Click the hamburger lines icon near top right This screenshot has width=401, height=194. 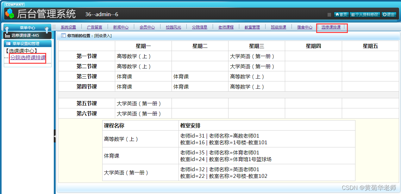click(329, 15)
